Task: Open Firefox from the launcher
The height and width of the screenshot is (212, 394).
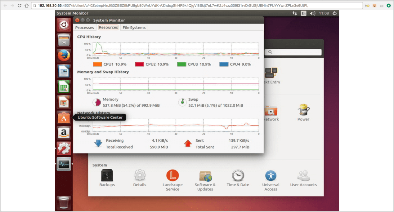Action: click(64, 56)
